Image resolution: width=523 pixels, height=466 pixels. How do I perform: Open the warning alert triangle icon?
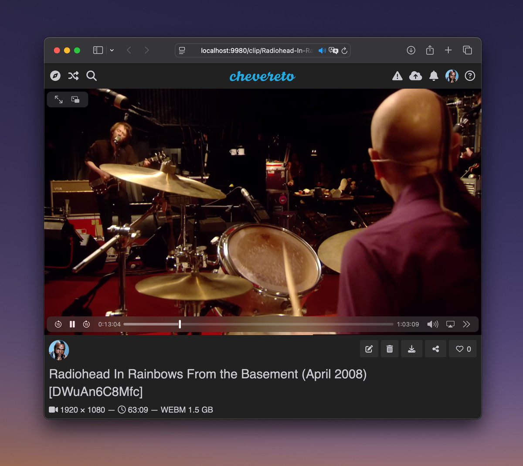tap(397, 76)
